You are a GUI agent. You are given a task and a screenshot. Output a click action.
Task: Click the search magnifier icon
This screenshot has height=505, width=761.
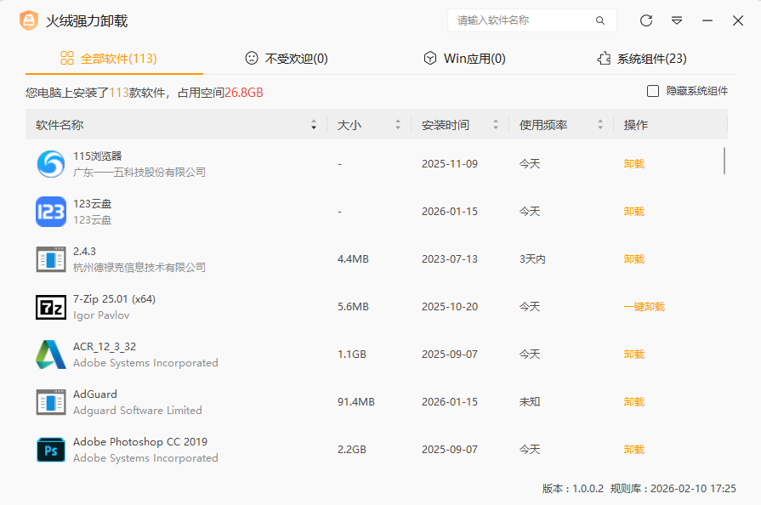(600, 20)
